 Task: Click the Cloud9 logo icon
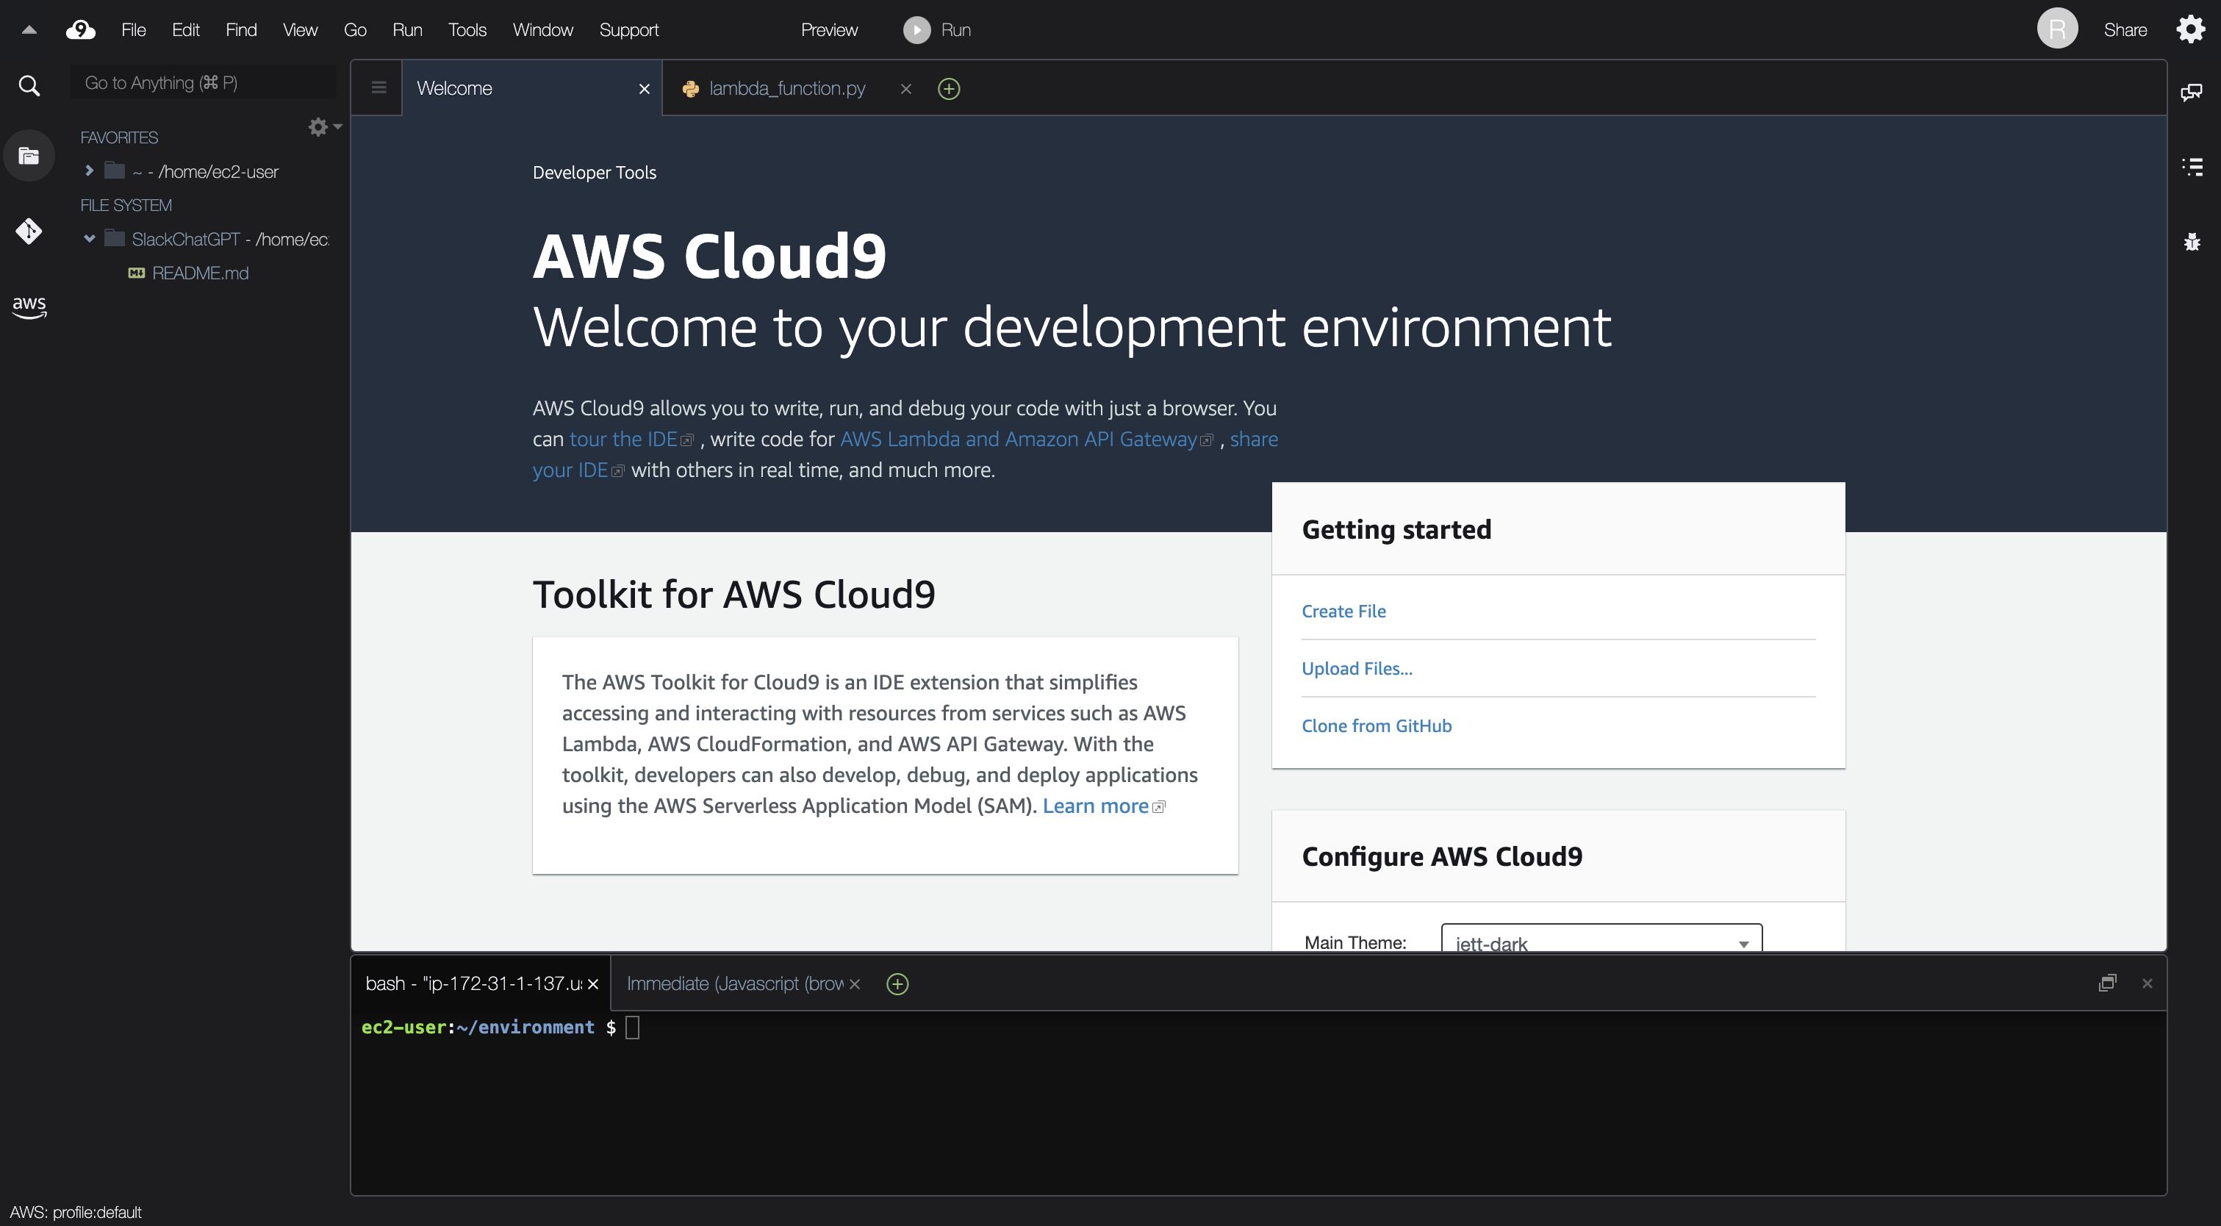click(x=80, y=30)
